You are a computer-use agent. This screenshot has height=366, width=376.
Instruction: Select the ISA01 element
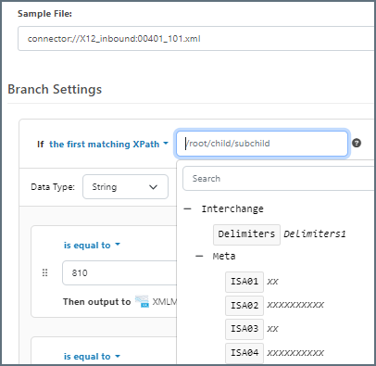(x=244, y=282)
